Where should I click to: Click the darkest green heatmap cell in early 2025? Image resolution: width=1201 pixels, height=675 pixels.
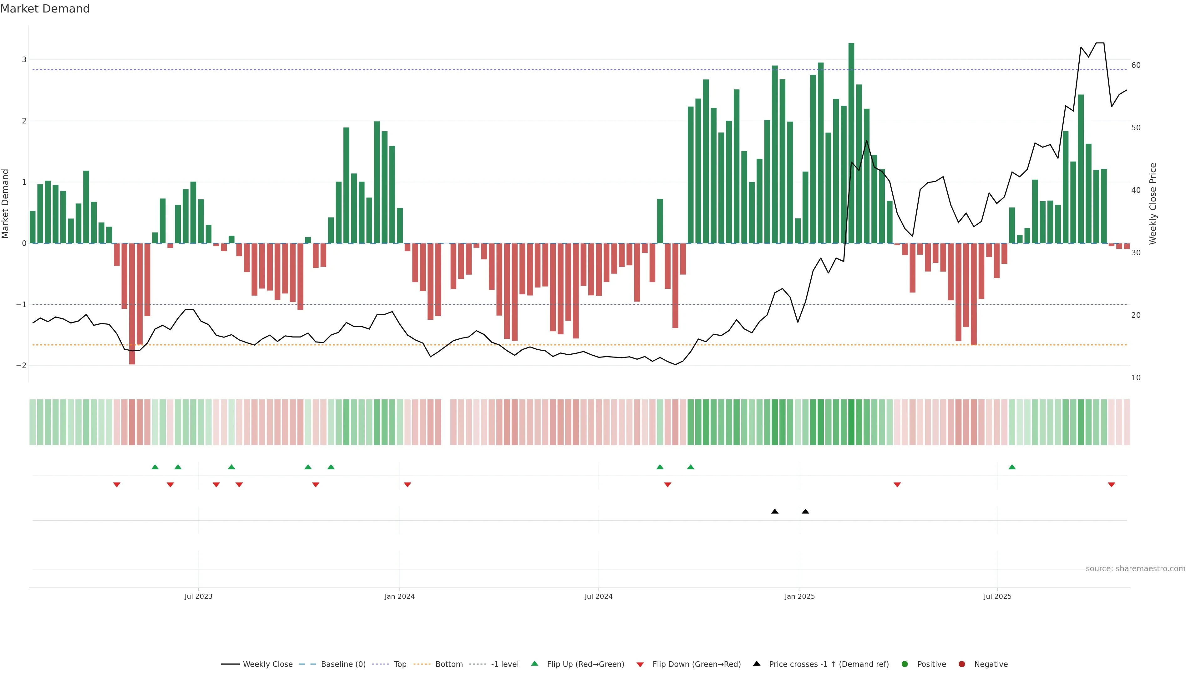(851, 422)
